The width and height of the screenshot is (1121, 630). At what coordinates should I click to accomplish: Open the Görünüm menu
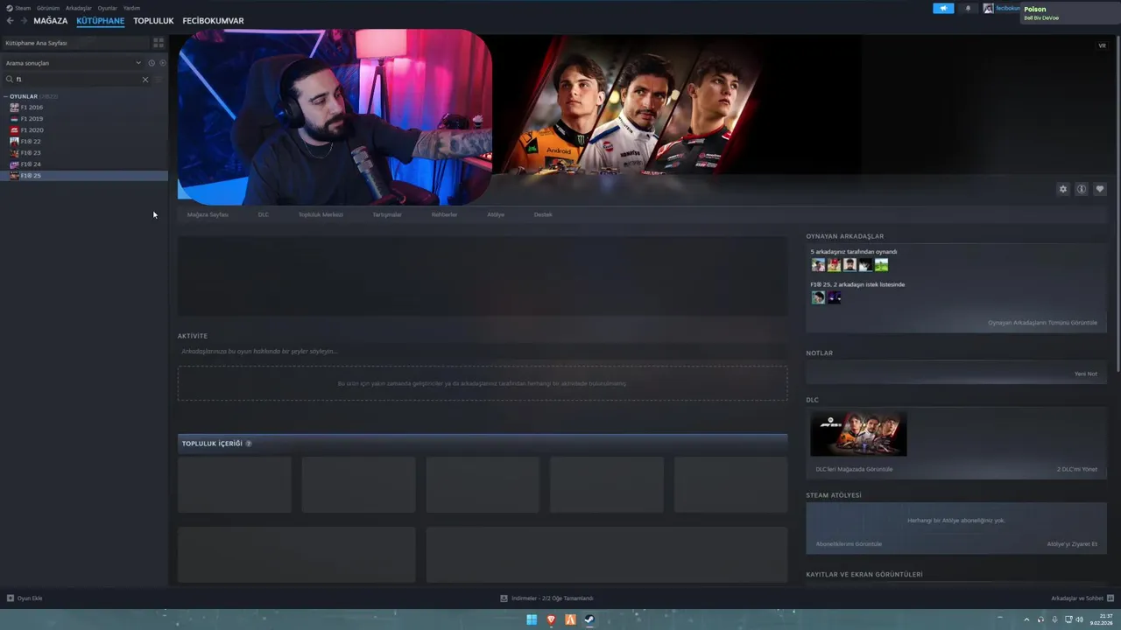[48, 8]
